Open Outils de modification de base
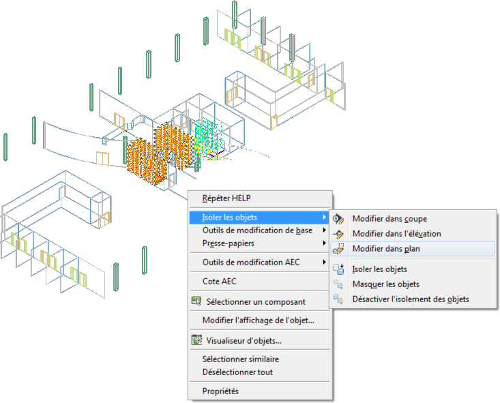 260,230
